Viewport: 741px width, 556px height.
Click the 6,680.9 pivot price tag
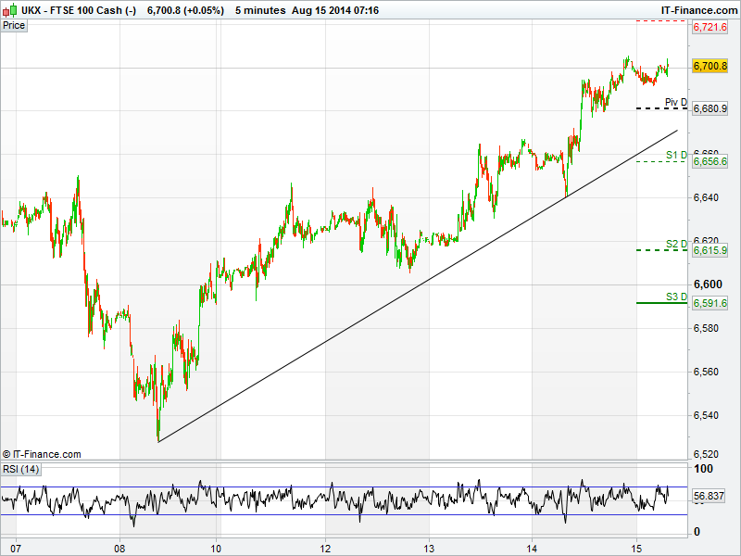710,109
